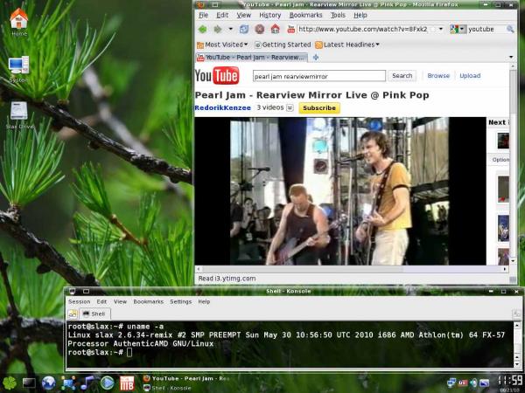
Task: Expand Most Visited bookmarks folder
Action: click(222, 45)
